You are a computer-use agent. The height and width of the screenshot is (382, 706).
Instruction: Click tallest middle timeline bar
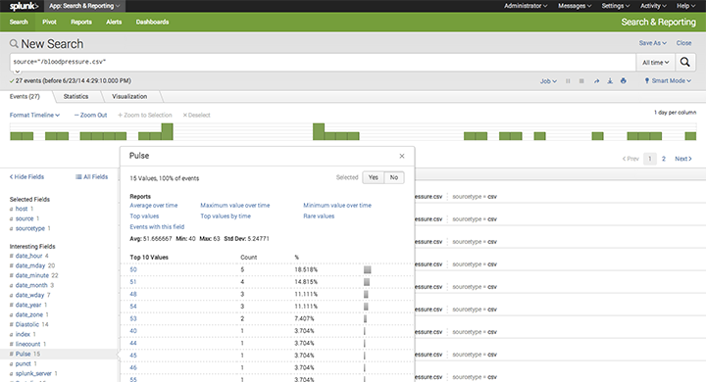coord(319,131)
